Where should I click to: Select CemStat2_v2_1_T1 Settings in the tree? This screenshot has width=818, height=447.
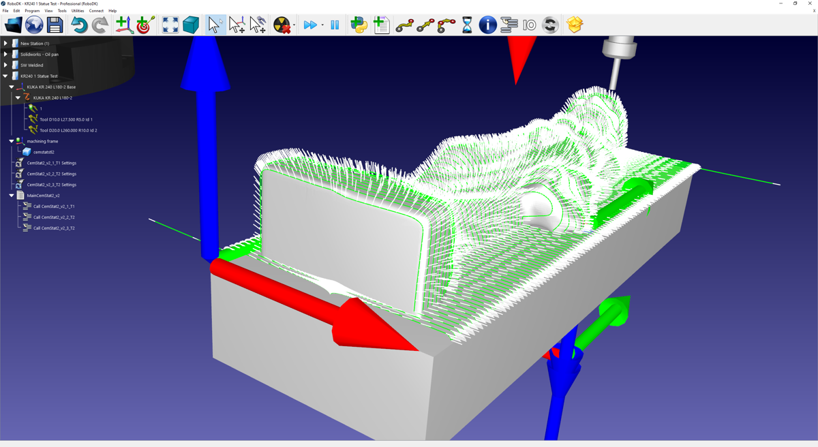click(51, 163)
